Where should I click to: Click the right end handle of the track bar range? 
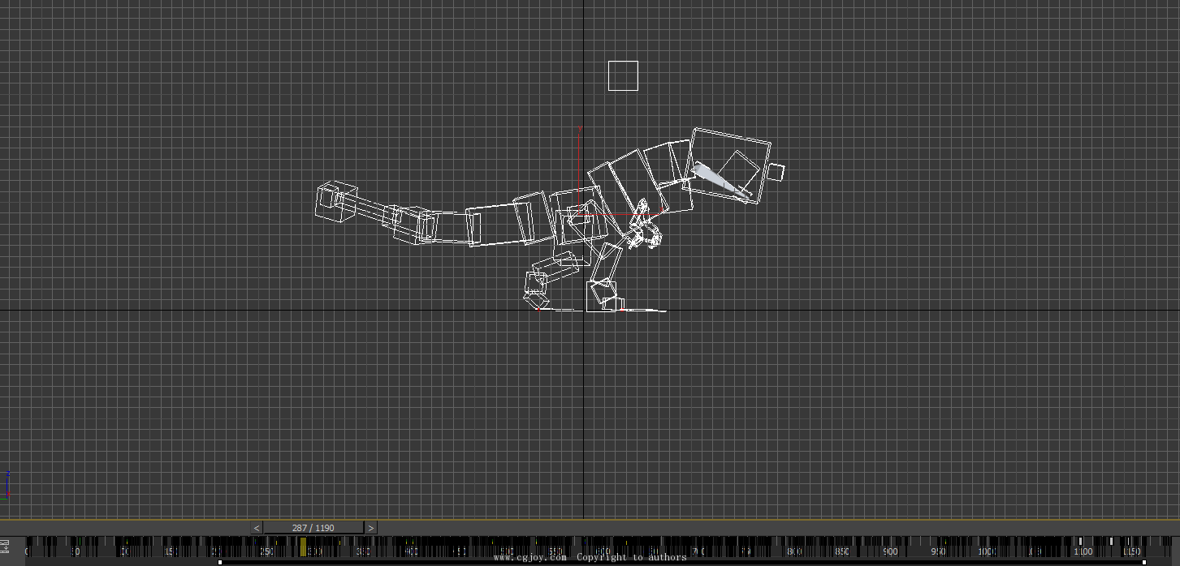tap(1143, 562)
